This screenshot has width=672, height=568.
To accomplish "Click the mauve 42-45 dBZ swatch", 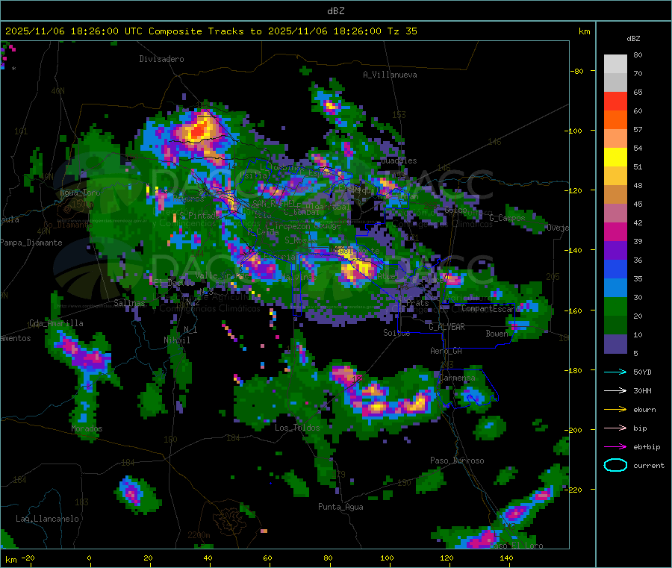I will point(615,213).
